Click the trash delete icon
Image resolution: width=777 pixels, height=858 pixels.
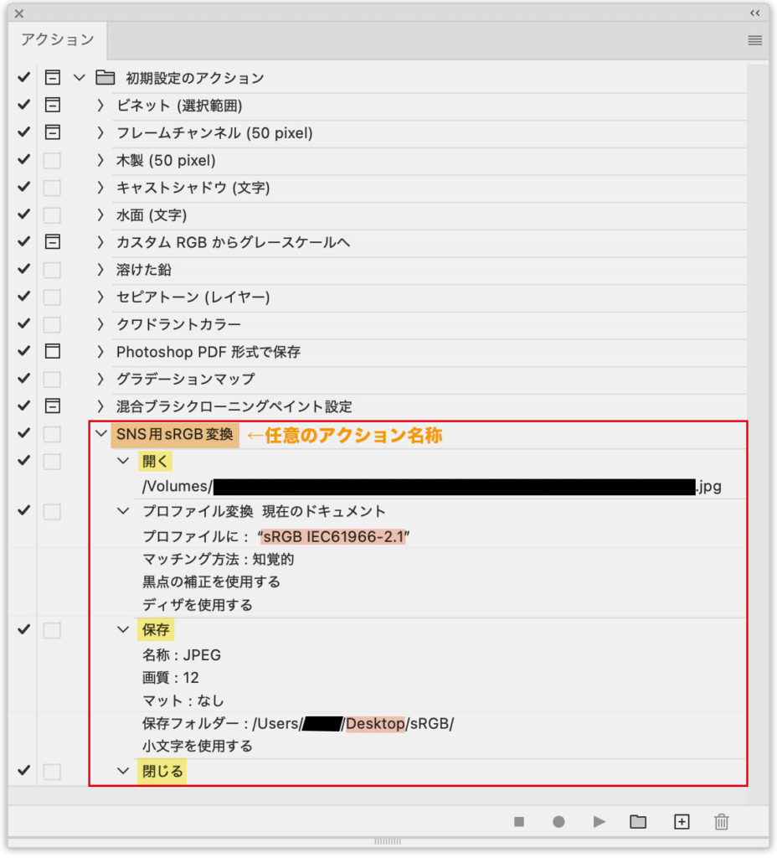click(721, 822)
